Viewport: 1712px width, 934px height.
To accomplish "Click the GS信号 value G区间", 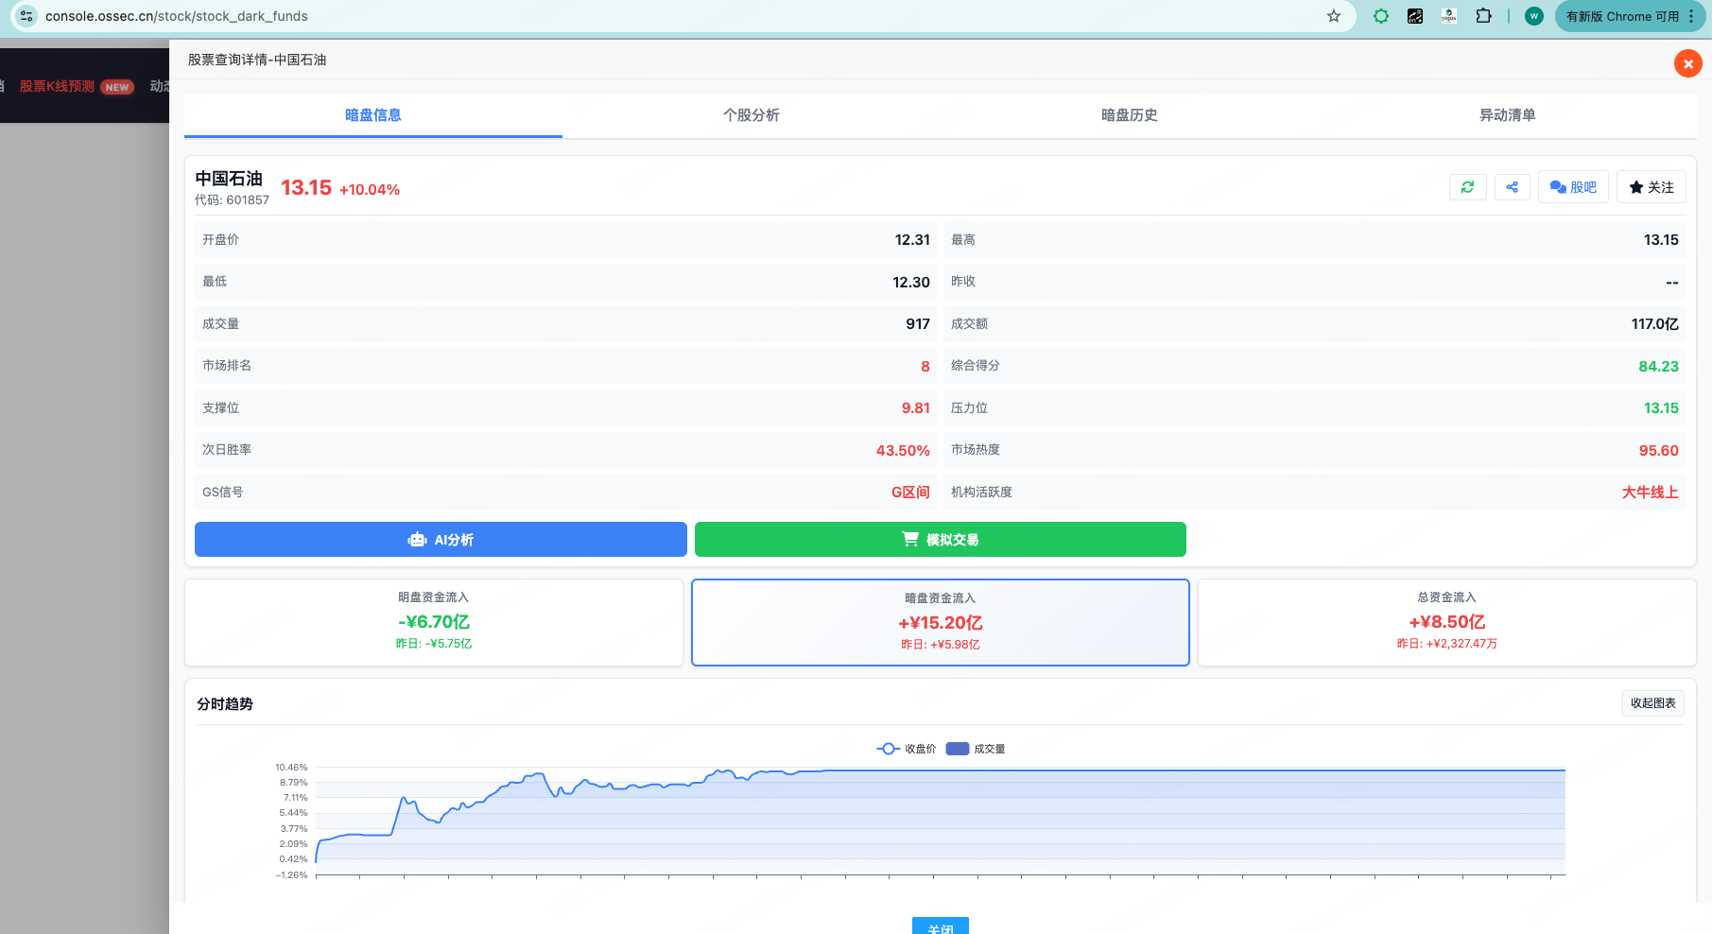I will [x=911, y=492].
